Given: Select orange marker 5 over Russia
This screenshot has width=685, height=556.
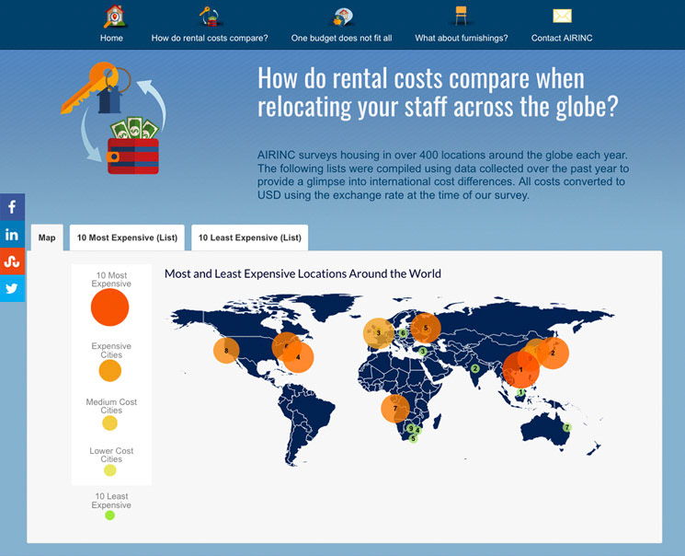Looking at the screenshot, I should point(426,328).
